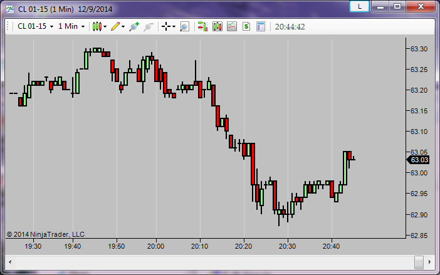Click the 62.95 price axis label

point(419,194)
